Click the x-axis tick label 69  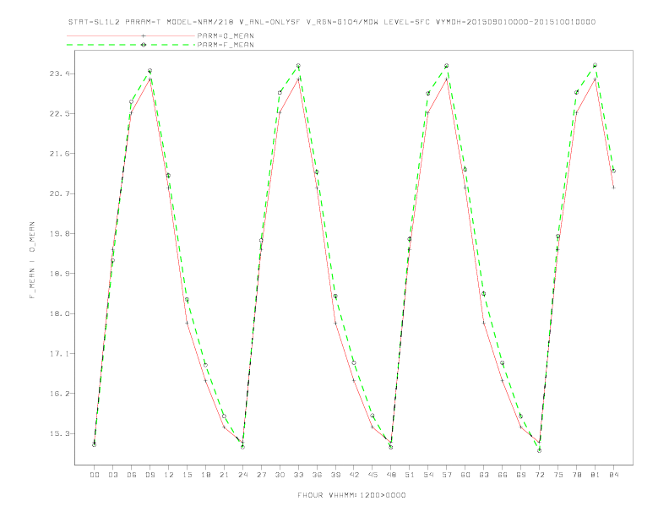521,475
